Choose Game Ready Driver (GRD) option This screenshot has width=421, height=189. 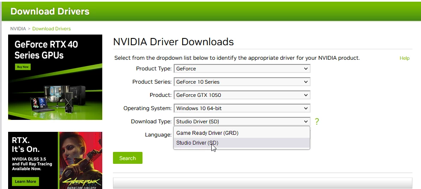click(x=242, y=133)
